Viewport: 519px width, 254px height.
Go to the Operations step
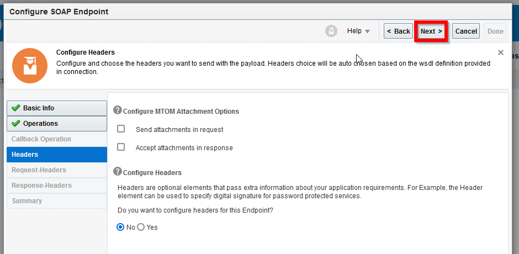coord(57,124)
